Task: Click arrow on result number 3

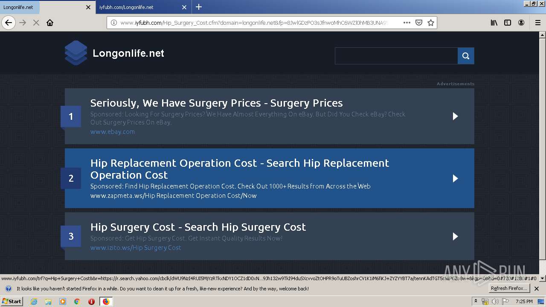Action: pos(455,236)
